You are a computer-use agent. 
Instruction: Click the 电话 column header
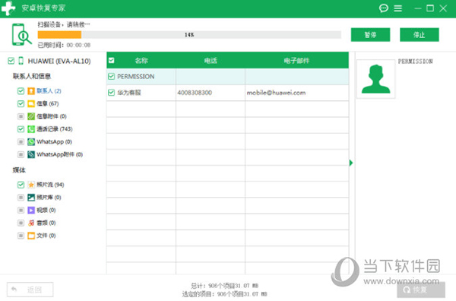[x=211, y=61]
